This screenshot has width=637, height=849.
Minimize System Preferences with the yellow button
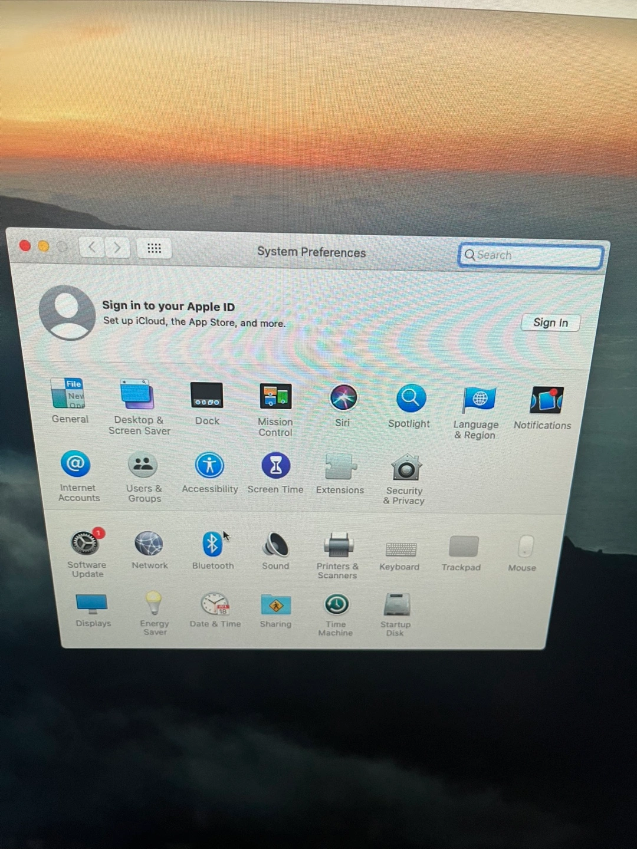click(44, 246)
